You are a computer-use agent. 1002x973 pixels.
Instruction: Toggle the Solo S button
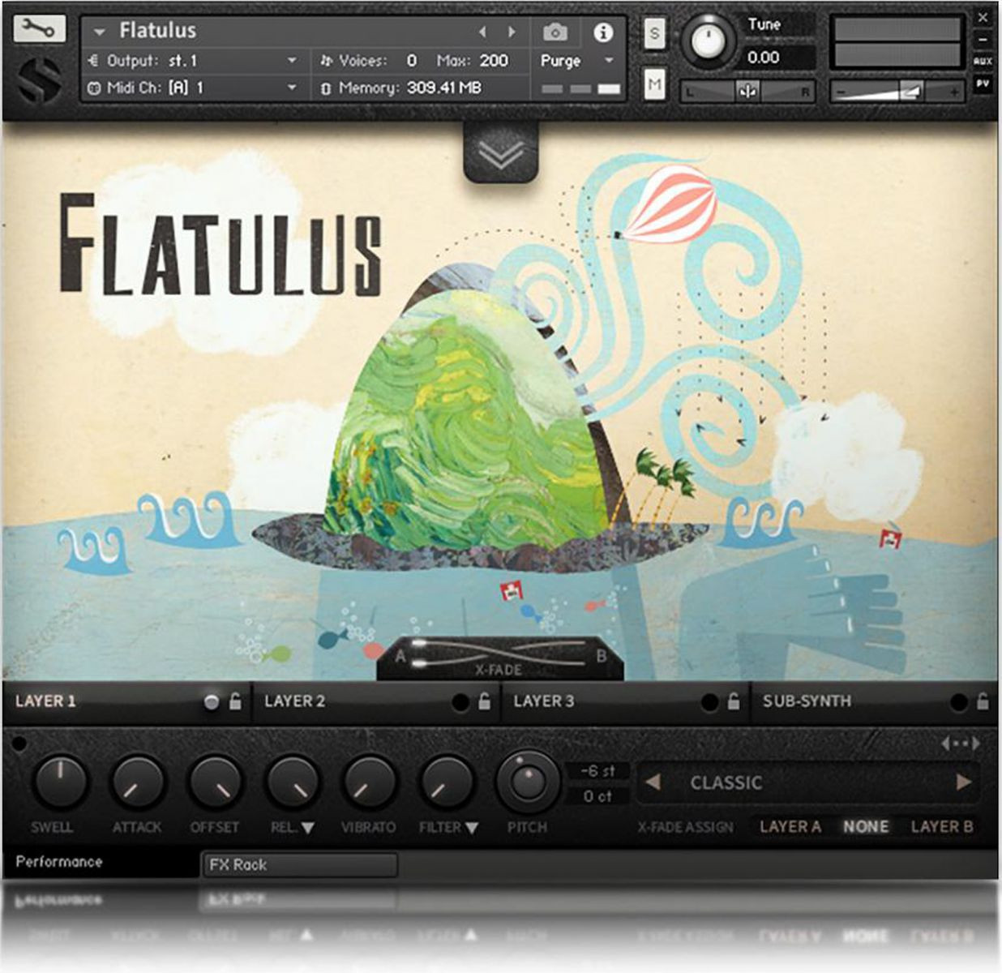point(654,34)
